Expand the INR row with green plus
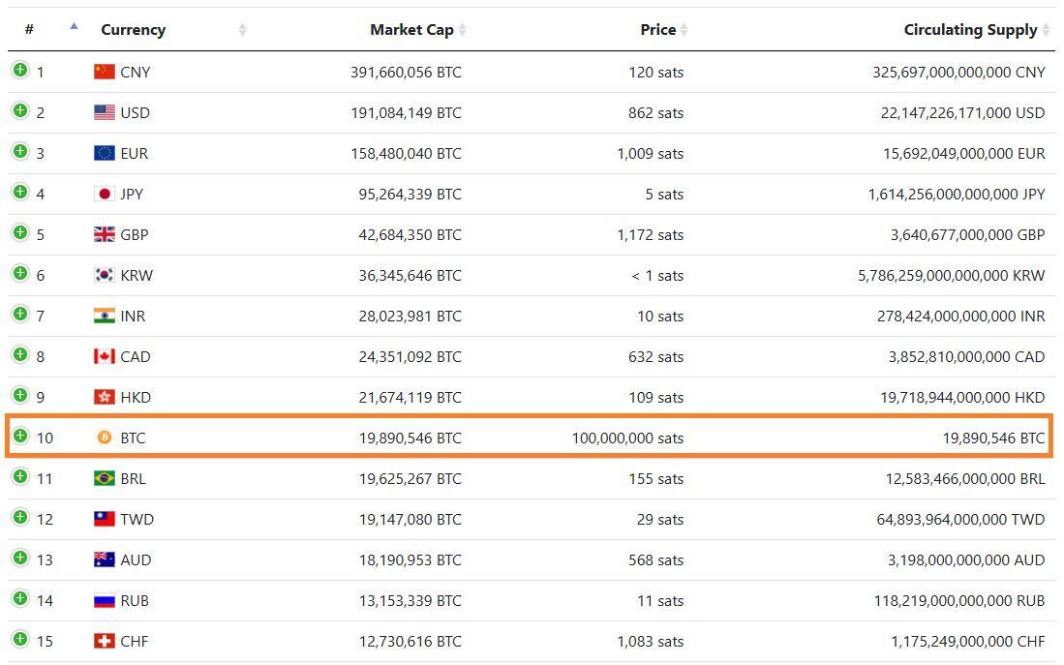This screenshot has width=1064, height=665. pyautogui.click(x=20, y=315)
